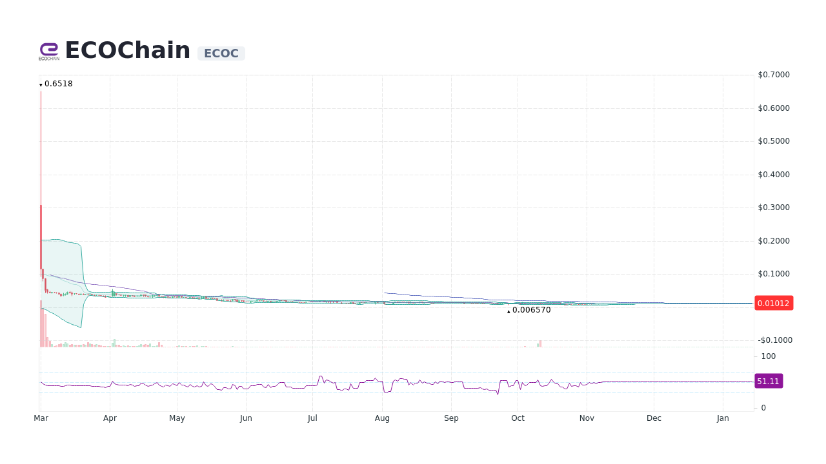Screen dimensions: 826x464
Task: Click the purple indicator value badge 51.11
Action: point(769,381)
